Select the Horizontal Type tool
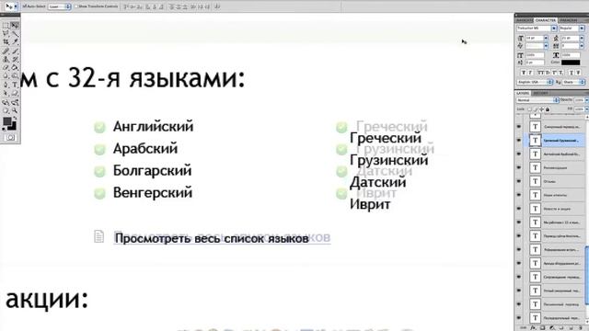 [x=15, y=85]
